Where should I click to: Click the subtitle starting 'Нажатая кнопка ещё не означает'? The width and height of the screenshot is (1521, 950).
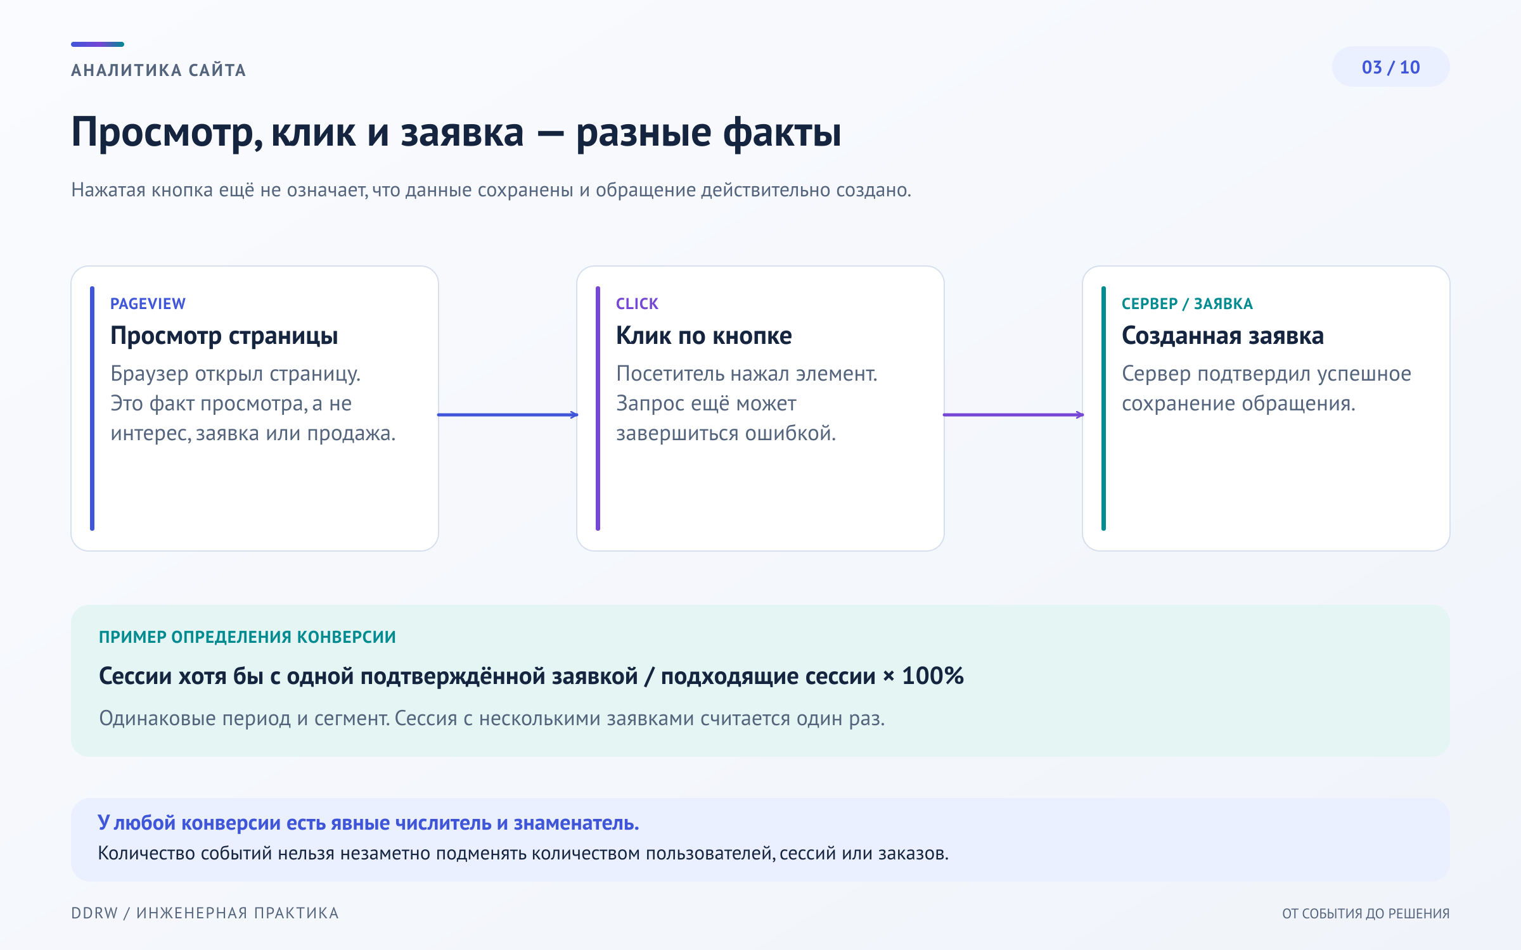[x=491, y=190]
